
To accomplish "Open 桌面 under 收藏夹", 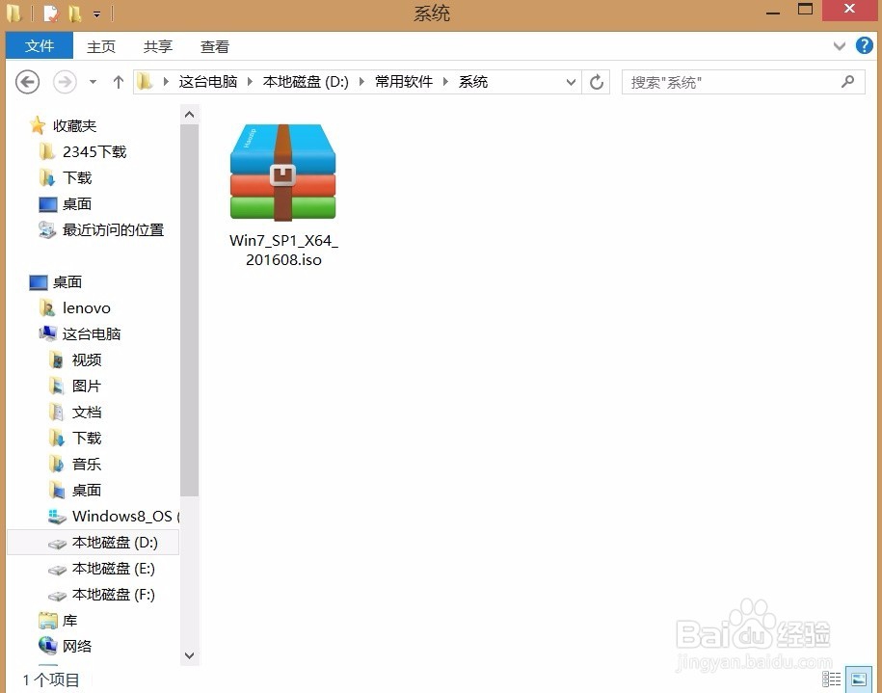I will (x=77, y=203).
